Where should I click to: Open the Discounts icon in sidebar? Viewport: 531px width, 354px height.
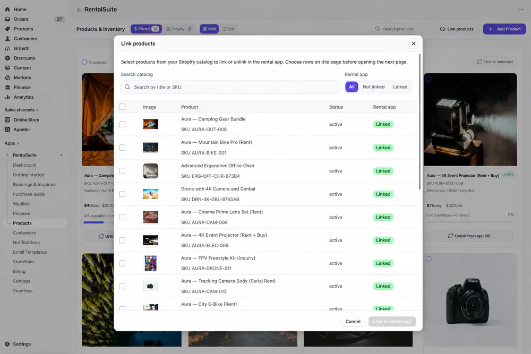pyautogui.click(x=7, y=58)
